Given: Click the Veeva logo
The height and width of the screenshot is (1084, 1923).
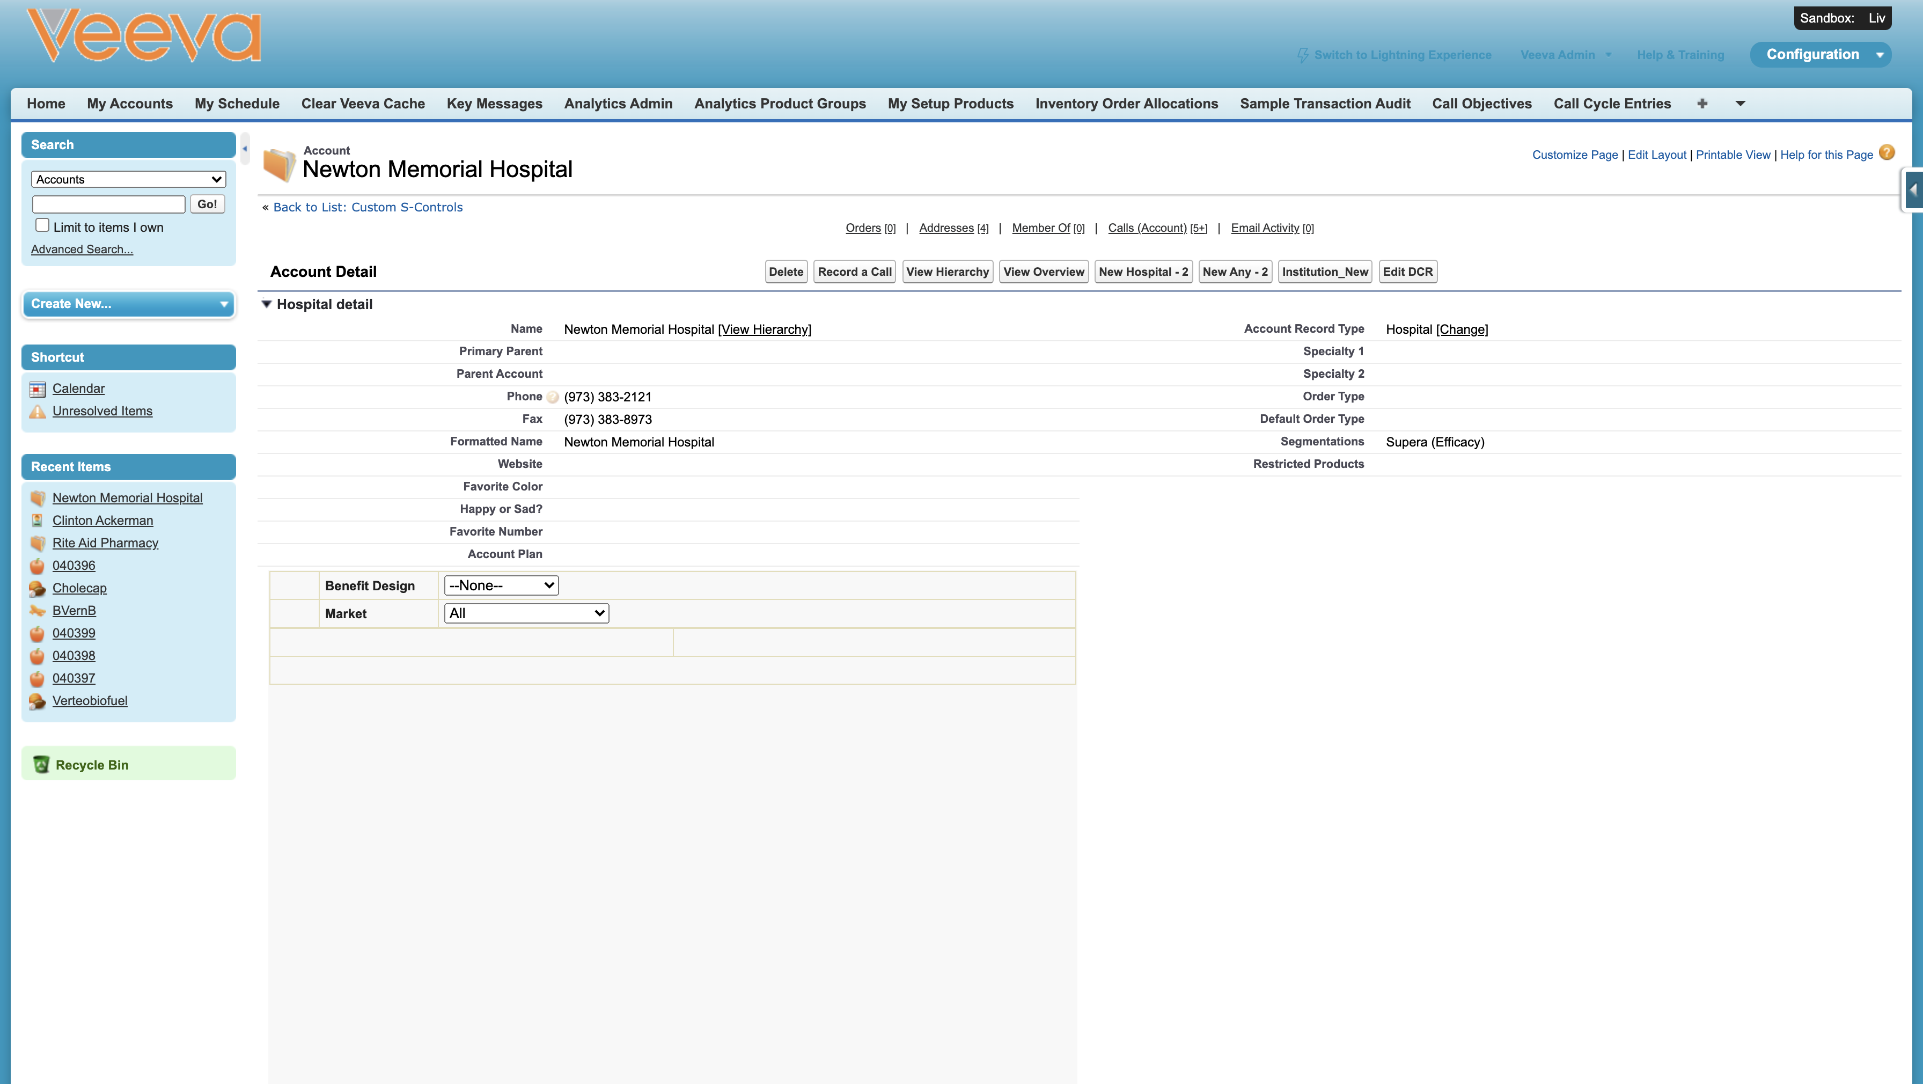Looking at the screenshot, I should [143, 36].
